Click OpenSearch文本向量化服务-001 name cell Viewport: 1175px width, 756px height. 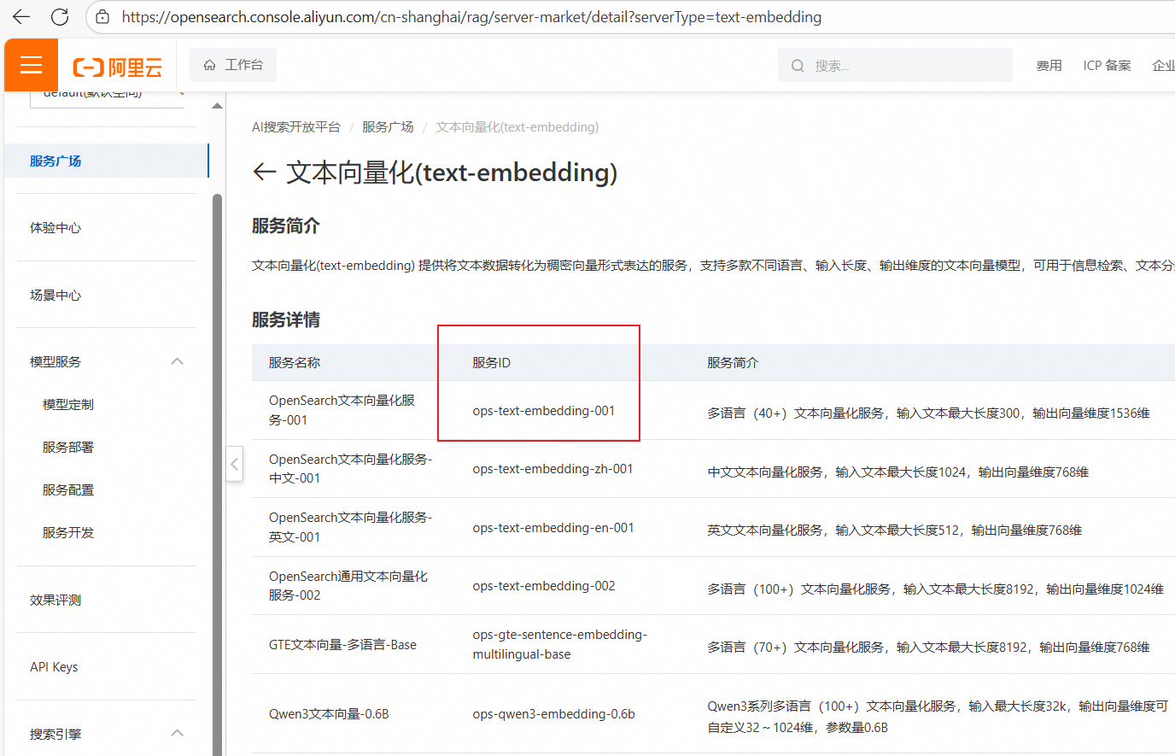(342, 410)
